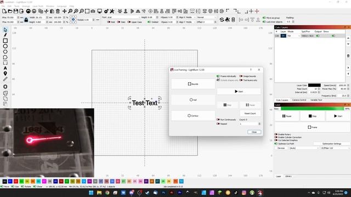Toggle Tool layers only switch
Image resolution: width=351 pixels, height=197 pixels.
(241, 80)
